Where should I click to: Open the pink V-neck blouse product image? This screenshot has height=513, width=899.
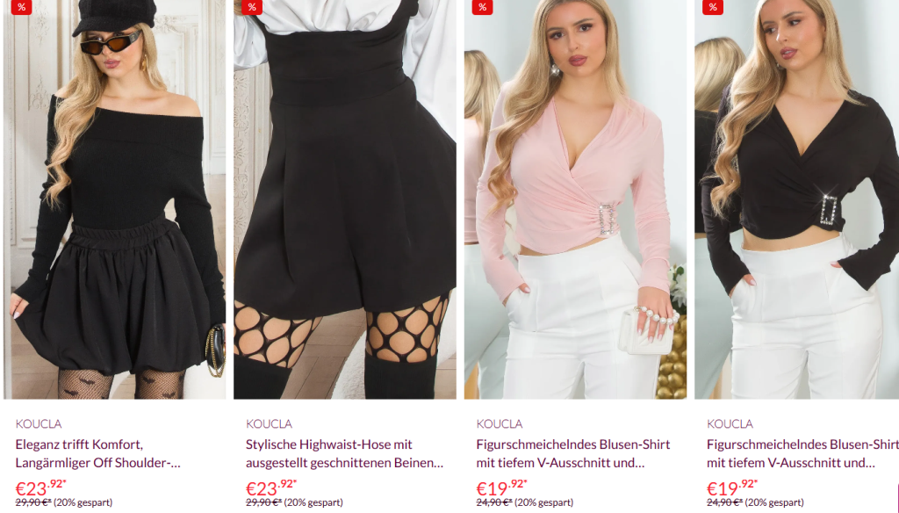576,199
